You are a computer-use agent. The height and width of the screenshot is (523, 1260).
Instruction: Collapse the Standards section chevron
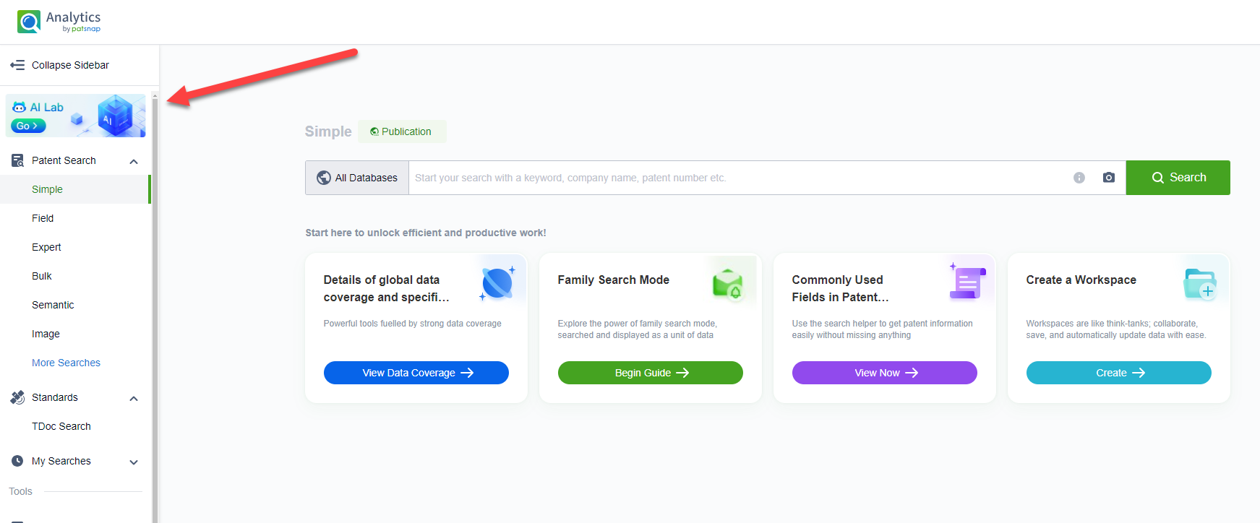pos(134,398)
